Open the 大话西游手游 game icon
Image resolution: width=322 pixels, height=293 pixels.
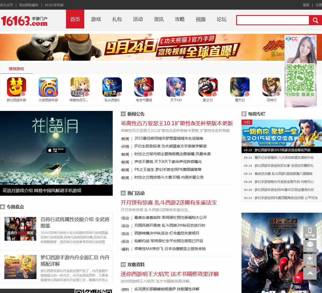click(48, 87)
